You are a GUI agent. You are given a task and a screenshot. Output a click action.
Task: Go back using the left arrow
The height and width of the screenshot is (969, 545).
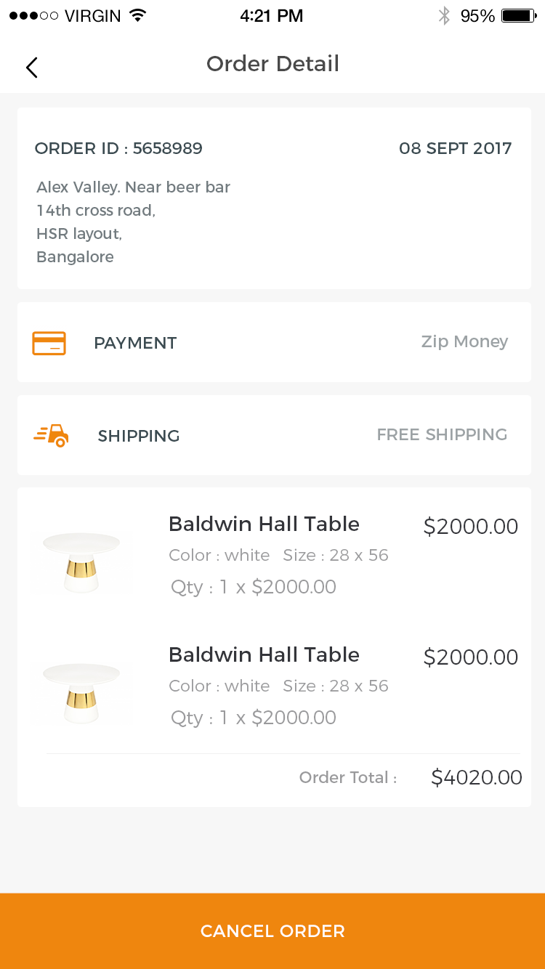[31, 67]
